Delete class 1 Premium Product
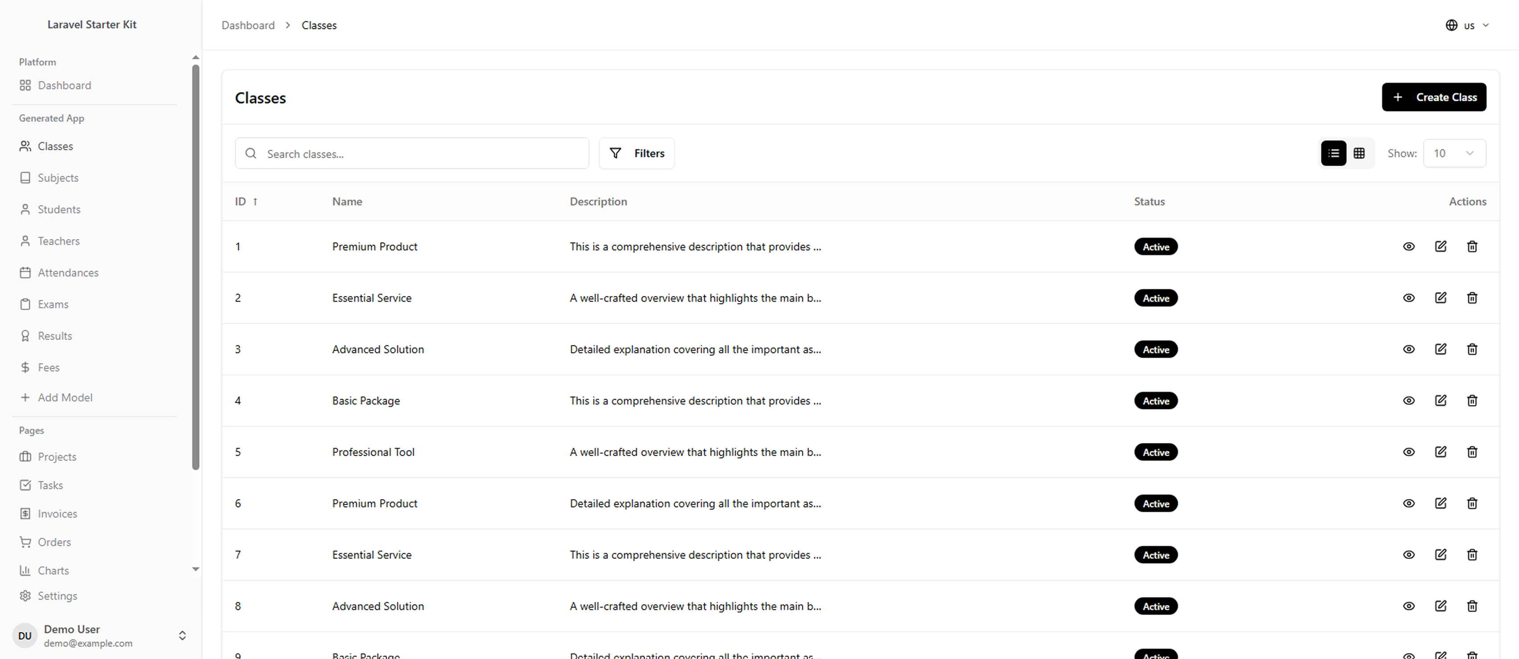The height and width of the screenshot is (659, 1519). 1472,246
